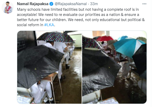This screenshot has width=153, height=107.
Task: Follow the #LKA hashtag
Action: click(49, 25)
